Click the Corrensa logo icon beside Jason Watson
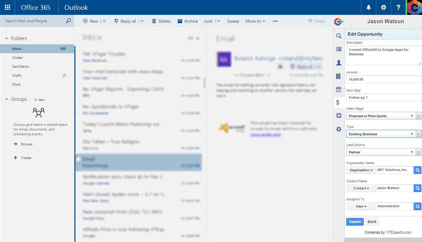The height and width of the screenshot is (242, 422). click(x=338, y=21)
